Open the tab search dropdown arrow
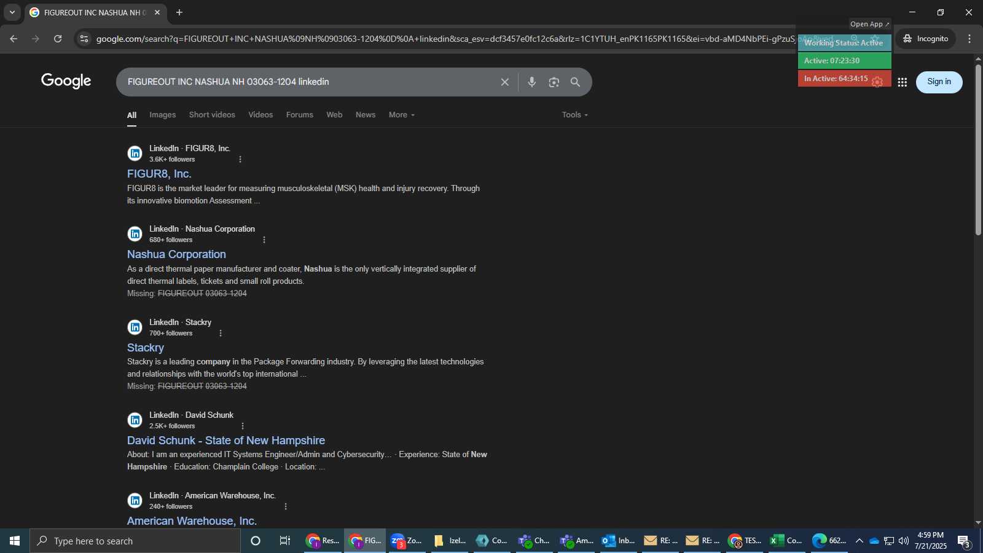983x553 pixels. pyautogui.click(x=12, y=12)
